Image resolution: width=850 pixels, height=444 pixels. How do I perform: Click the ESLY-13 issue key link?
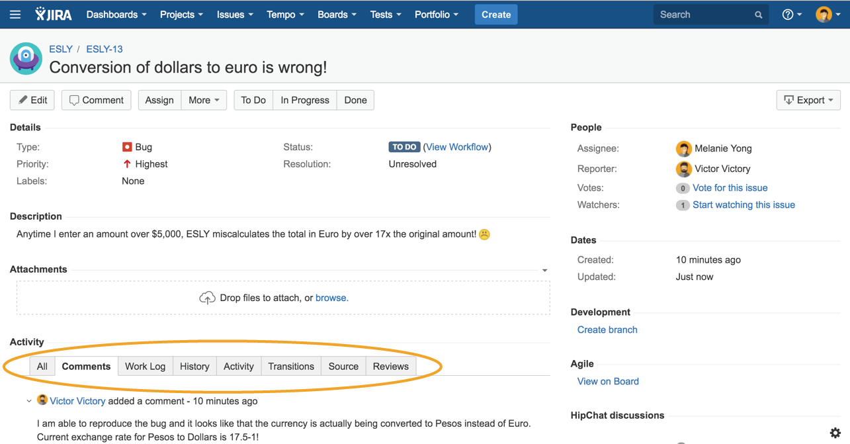105,49
